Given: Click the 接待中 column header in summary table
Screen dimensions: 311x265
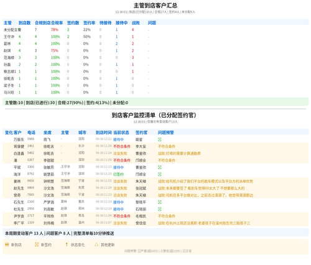Looking at the screenshot, I should click(121, 23).
